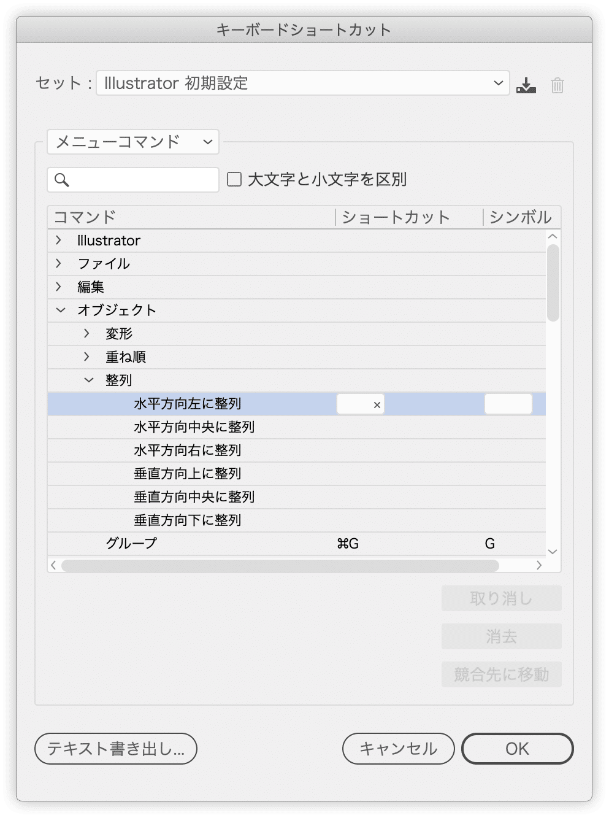Save the shortcut set using the download icon
Image resolution: width=609 pixels, height=818 pixels.
point(526,85)
